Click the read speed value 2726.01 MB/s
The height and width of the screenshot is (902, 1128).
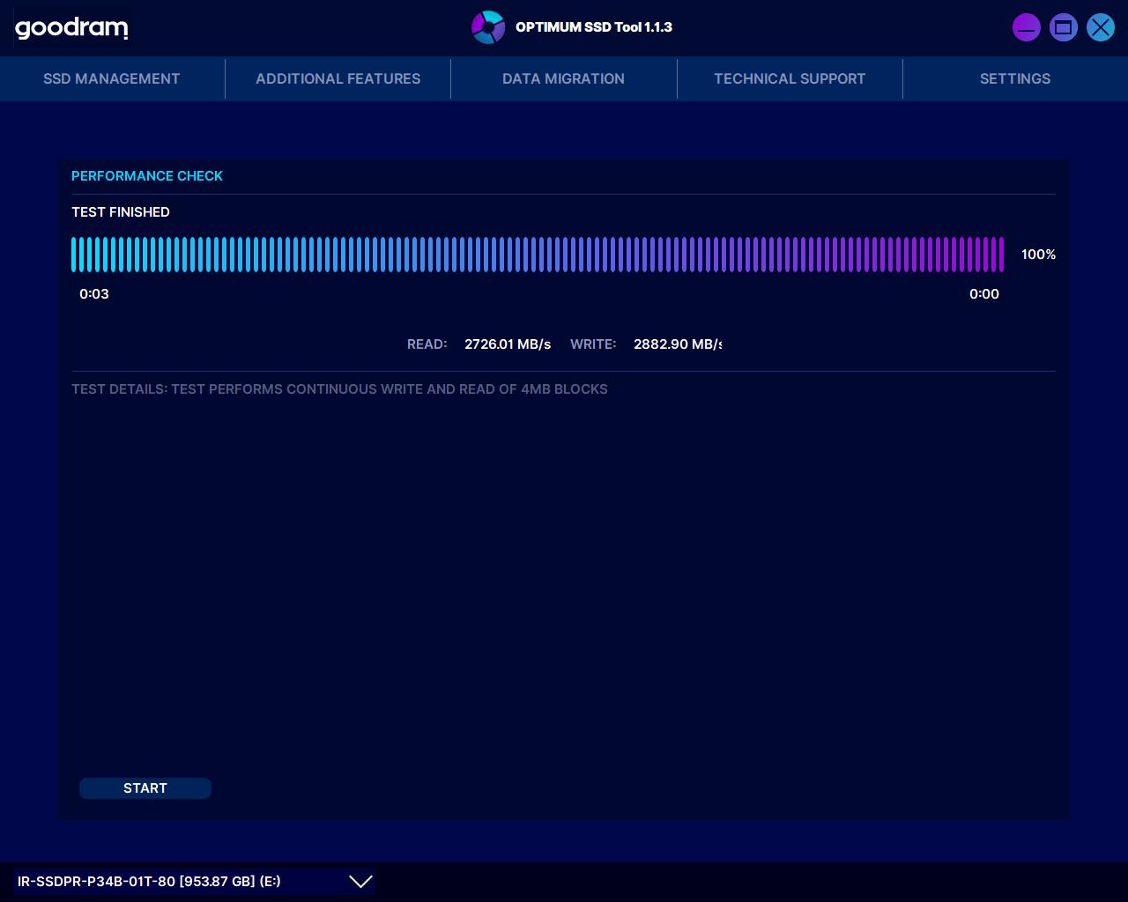[x=508, y=344]
